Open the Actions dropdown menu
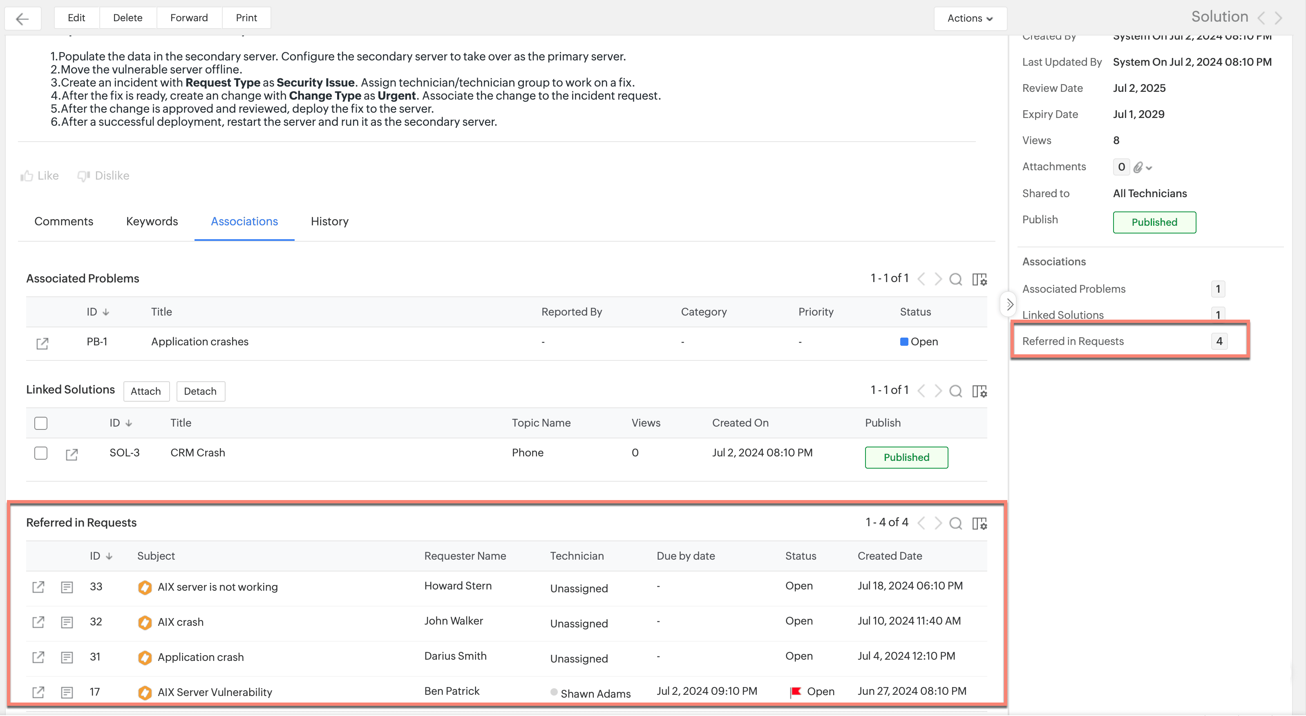The width and height of the screenshot is (1306, 716). [x=969, y=18]
